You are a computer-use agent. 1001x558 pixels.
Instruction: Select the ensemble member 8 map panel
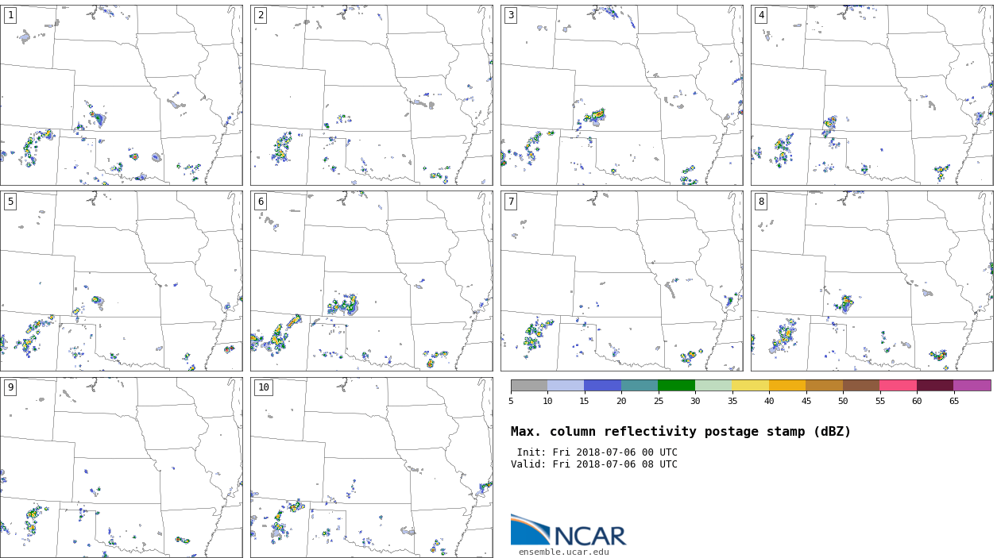[x=872, y=281]
